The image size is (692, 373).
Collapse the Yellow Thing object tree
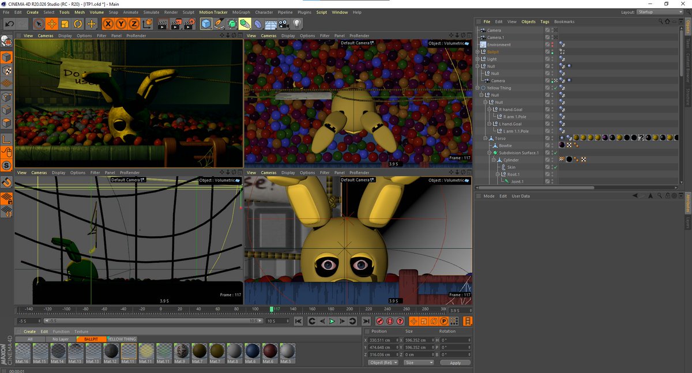477,88
